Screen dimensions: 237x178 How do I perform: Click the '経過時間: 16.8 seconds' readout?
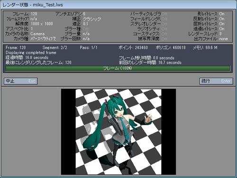[27, 58]
